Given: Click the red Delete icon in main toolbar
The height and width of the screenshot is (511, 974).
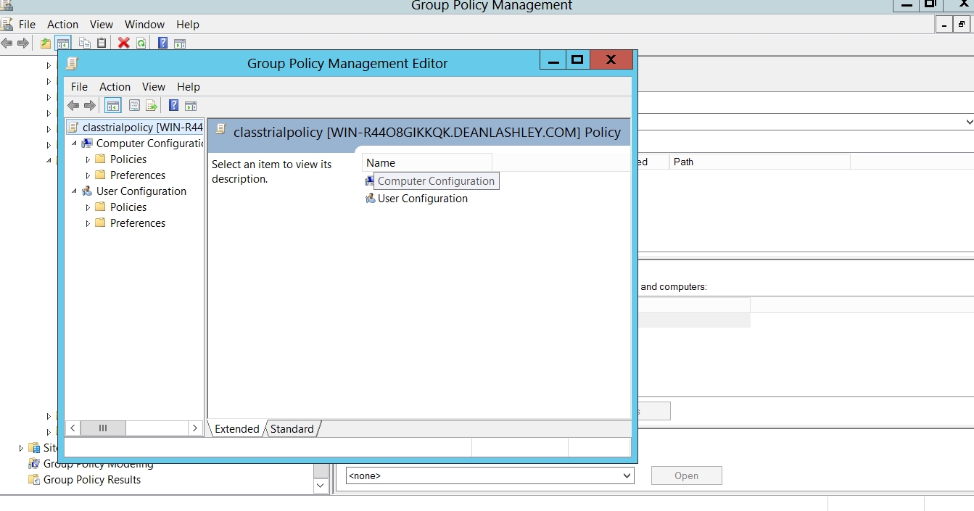Looking at the screenshot, I should [123, 43].
